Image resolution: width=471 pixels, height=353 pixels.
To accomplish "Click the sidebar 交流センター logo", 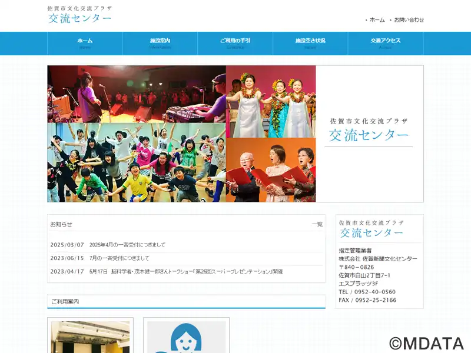I will tap(372, 229).
